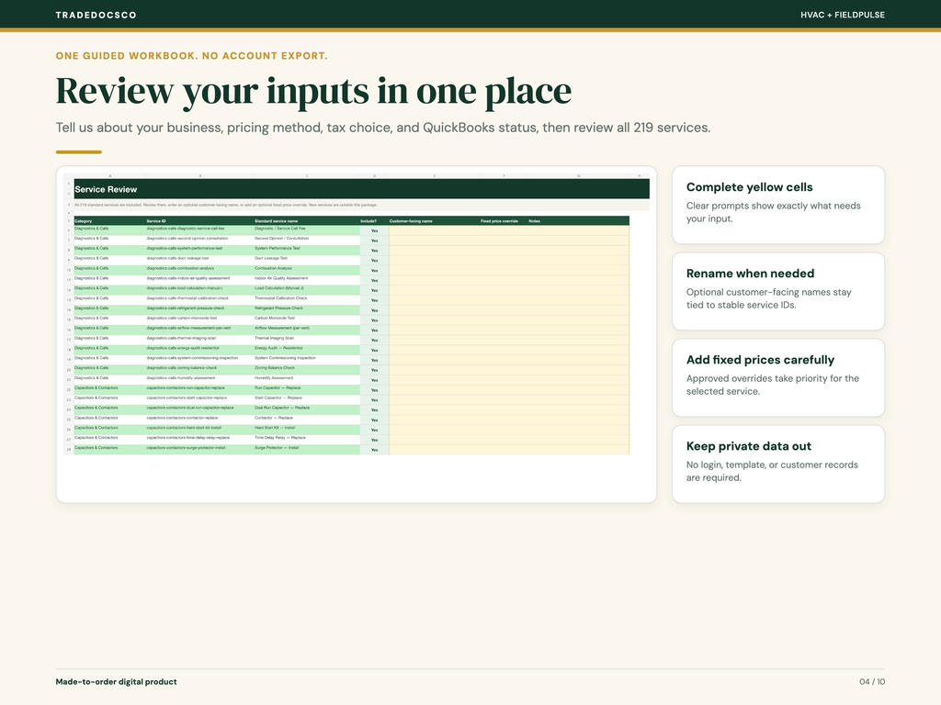Click the 'Yes' cell in Surge Protector — Install row
The width and height of the screenshot is (941, 705).
(375, 450)
